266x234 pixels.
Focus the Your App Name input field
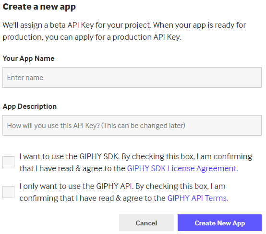[132, 77]
